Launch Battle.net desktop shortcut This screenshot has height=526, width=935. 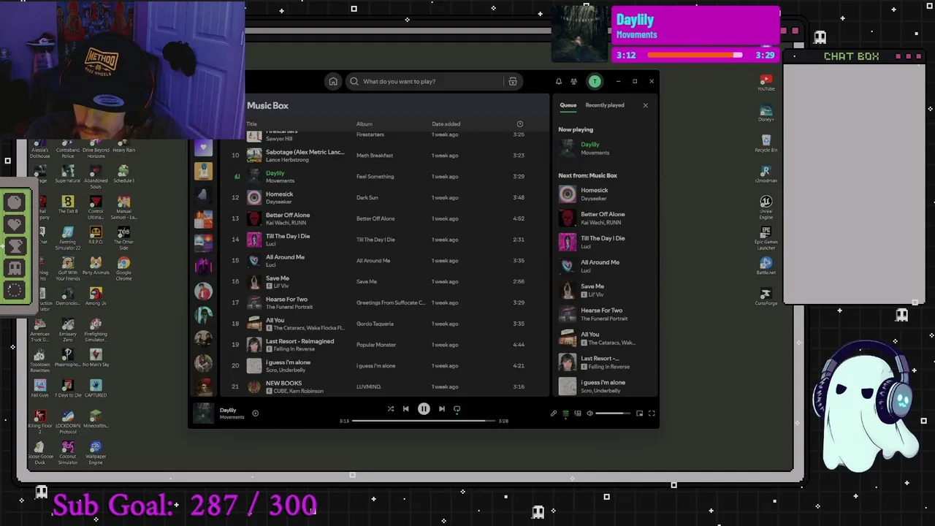766,266
